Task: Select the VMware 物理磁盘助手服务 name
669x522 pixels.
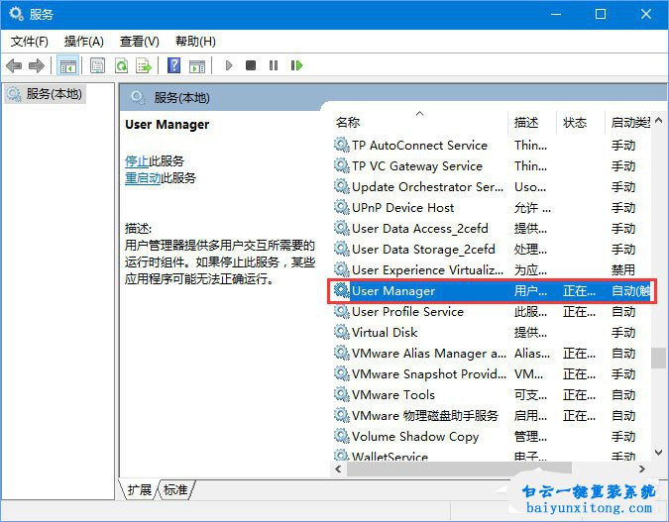Action: (x=425, y=416)
